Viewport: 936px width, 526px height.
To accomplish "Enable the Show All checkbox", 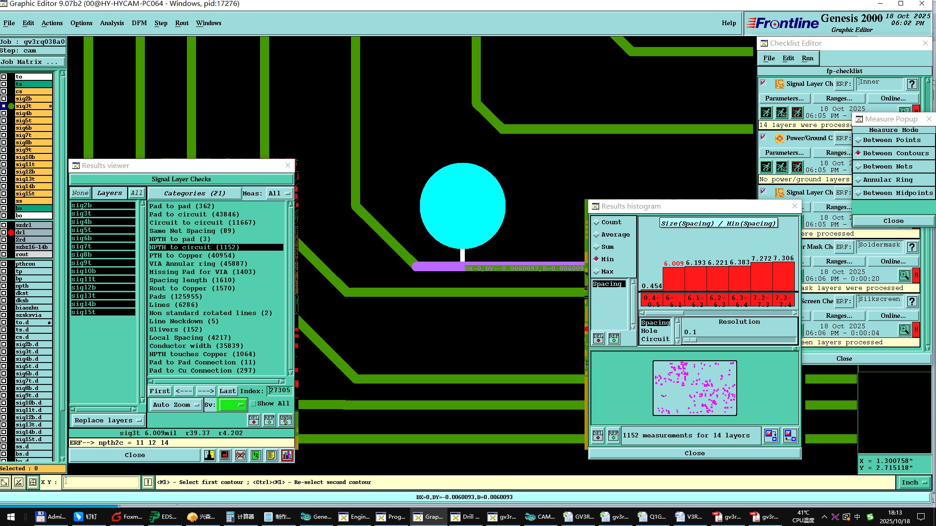I will tap(253, 404).
